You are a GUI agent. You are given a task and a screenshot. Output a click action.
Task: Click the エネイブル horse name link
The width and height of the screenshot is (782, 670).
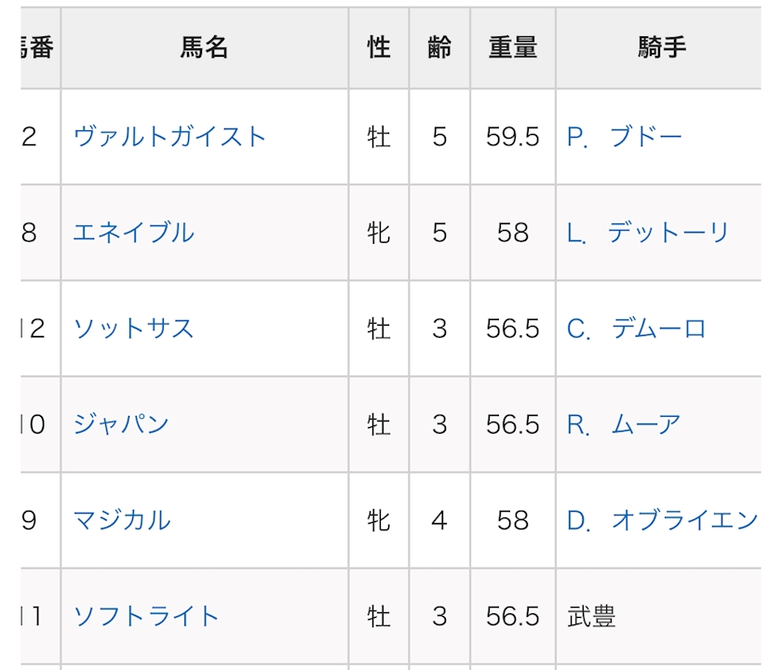(133, 233)
